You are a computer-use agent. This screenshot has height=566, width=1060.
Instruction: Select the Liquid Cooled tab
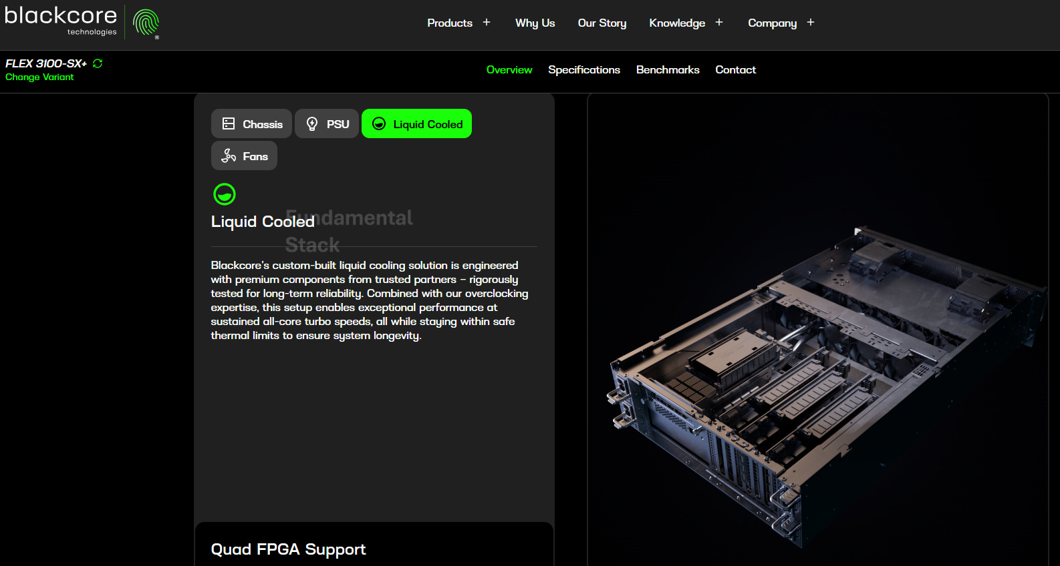pos(416,123)
